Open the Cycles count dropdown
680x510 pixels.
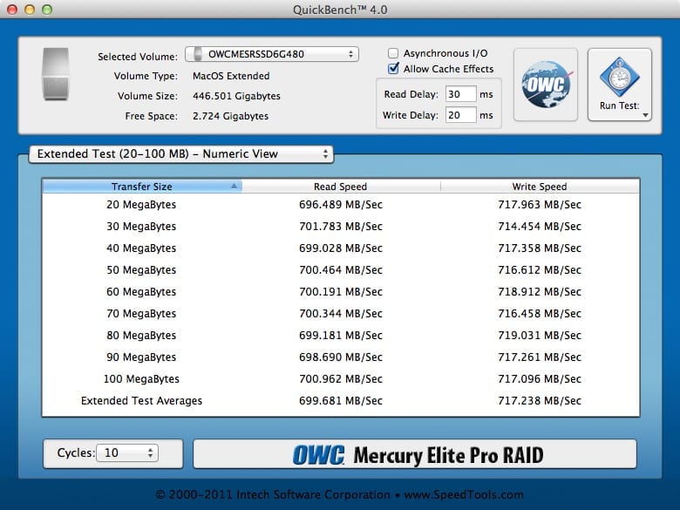pyautogui.click(x=126, y=453)
